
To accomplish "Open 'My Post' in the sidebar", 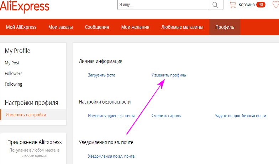I will pyautogui.click(x=12, y=63).
